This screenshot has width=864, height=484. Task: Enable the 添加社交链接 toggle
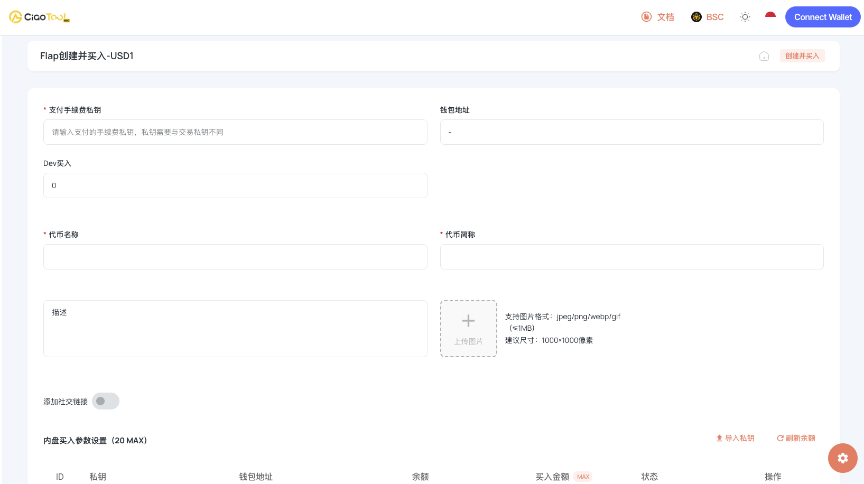point(105,401)
